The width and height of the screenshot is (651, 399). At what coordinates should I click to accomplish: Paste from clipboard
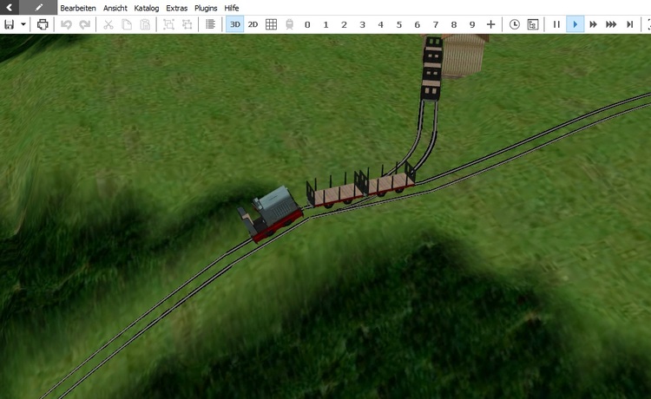pos(145,24)
